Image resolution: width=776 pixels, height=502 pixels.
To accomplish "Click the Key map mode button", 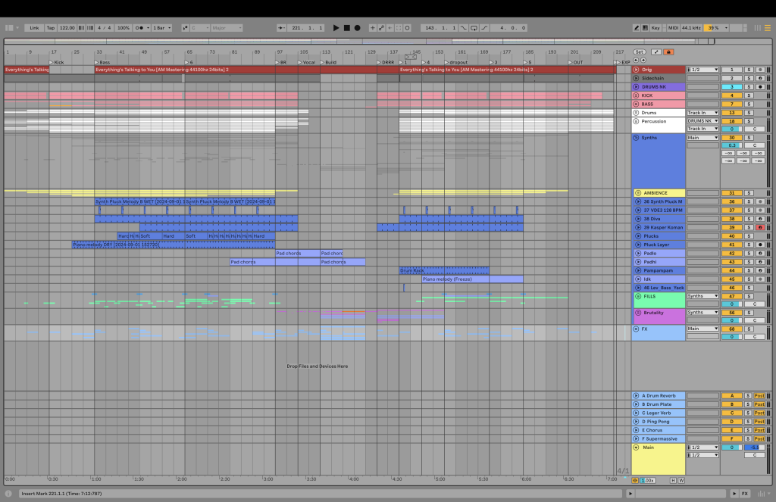I will coord(655,28).
